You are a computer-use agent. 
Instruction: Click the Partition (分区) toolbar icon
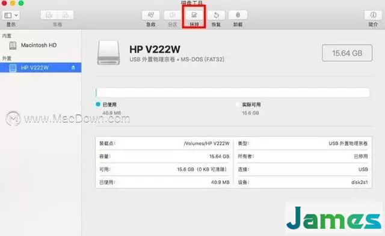[x=173, y=15]
